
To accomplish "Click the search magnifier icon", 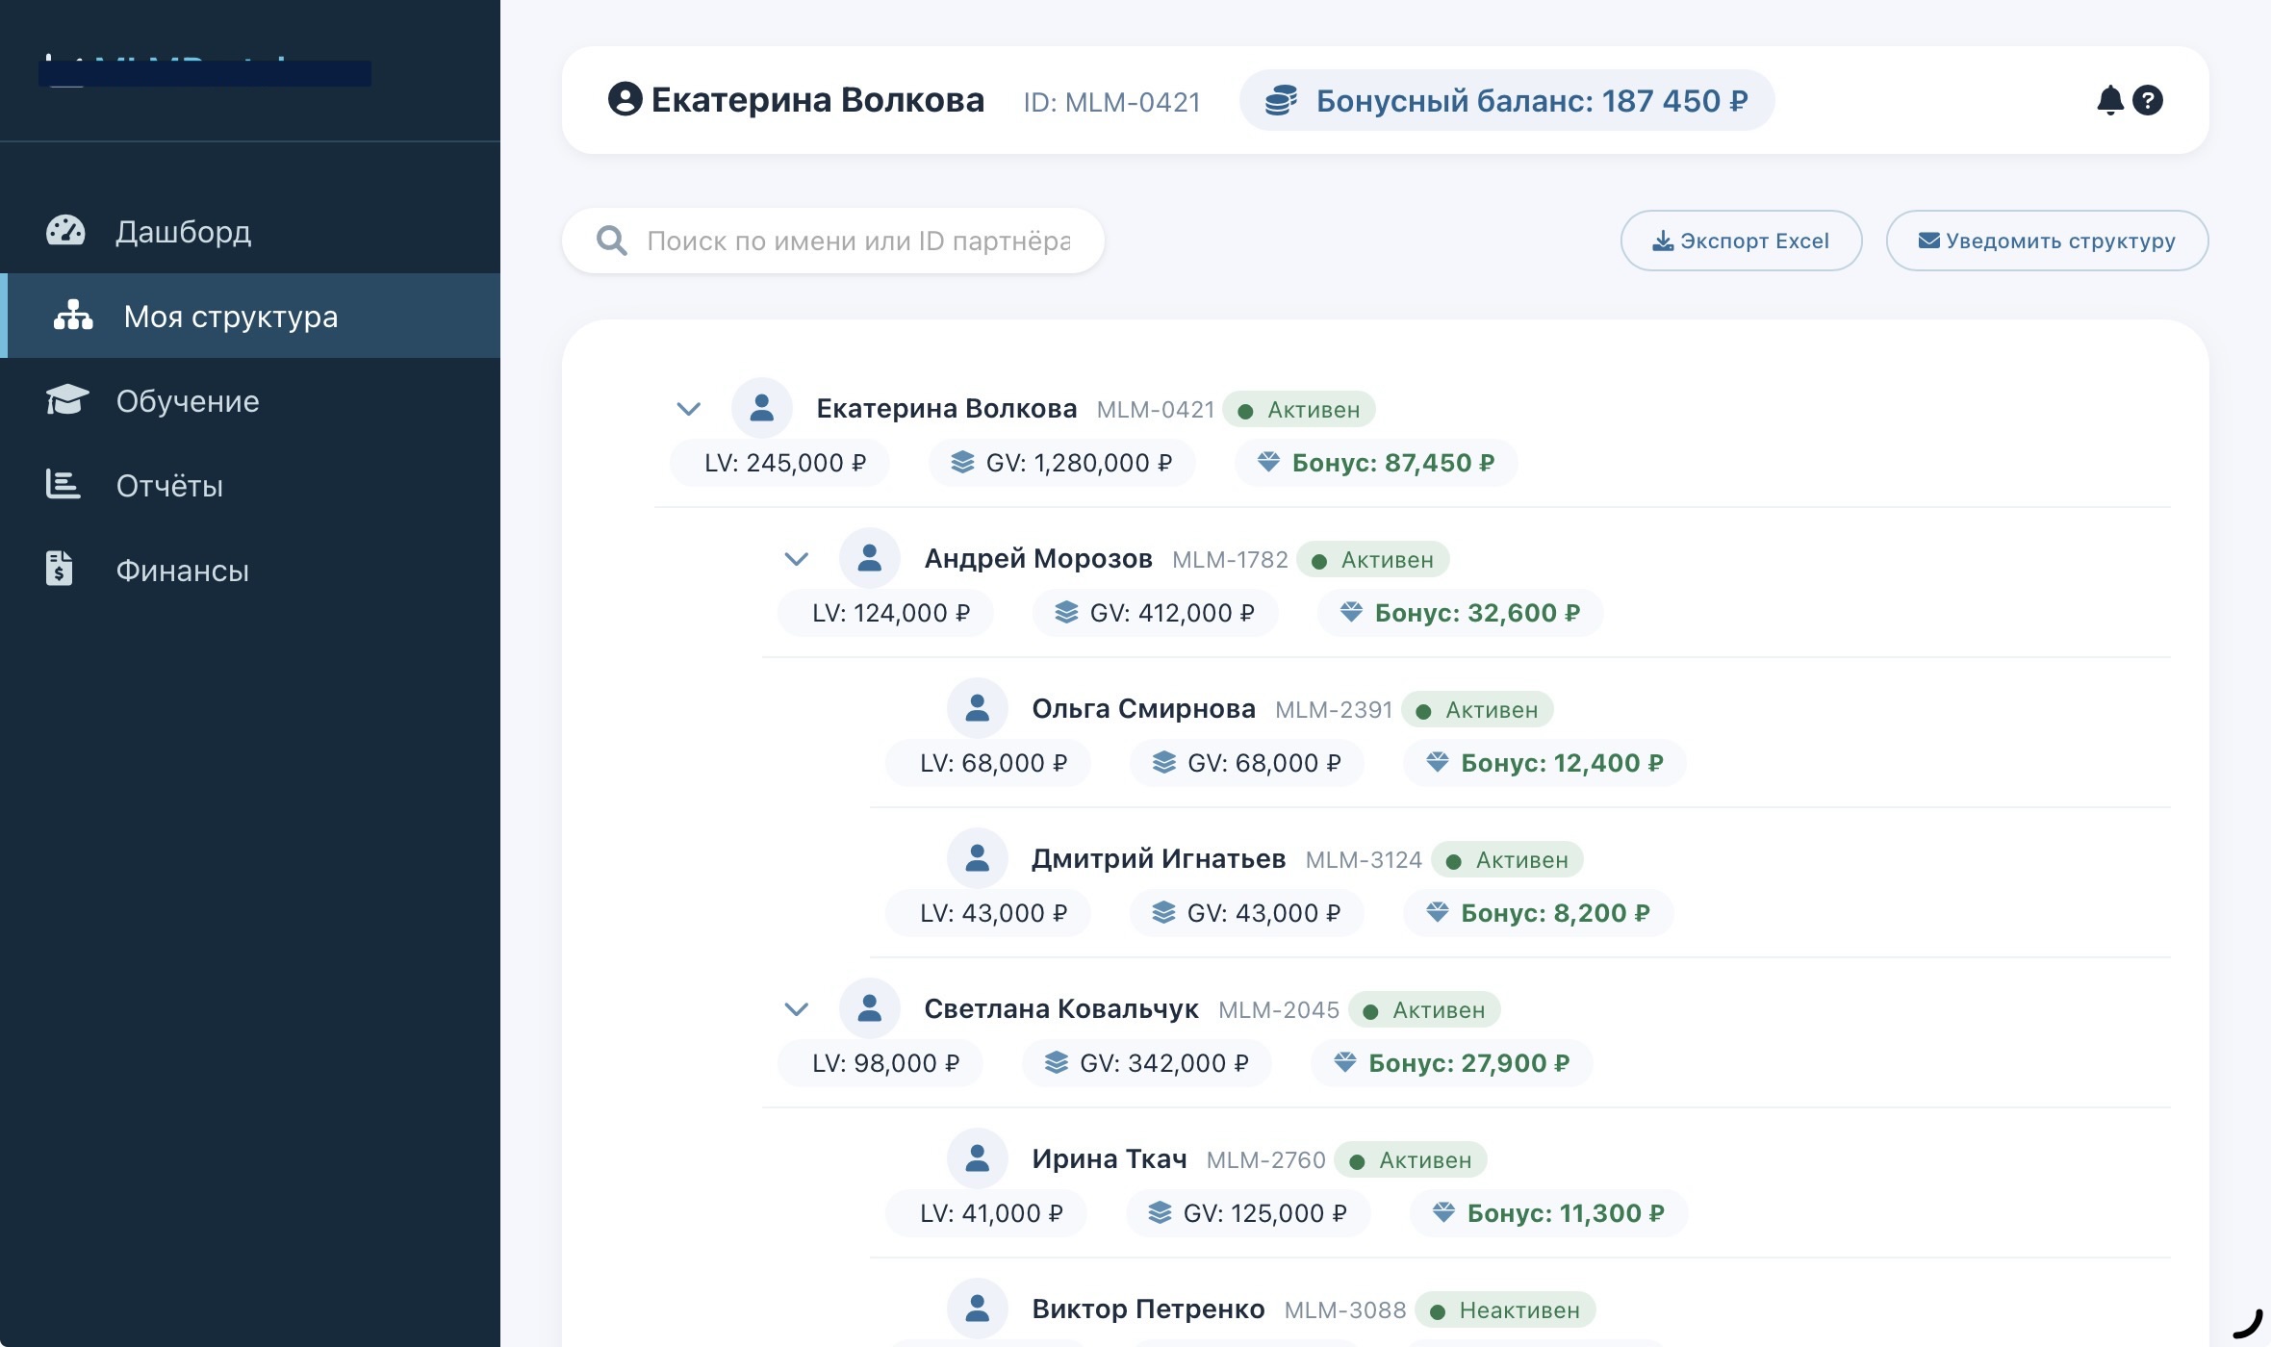I will point(612,241).
